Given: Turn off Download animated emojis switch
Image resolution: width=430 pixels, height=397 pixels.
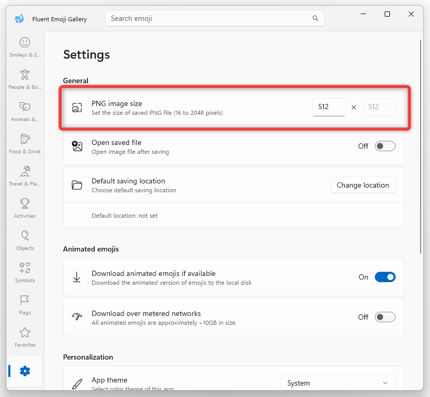Looking at the screenshot, I should tap(385, 277).
